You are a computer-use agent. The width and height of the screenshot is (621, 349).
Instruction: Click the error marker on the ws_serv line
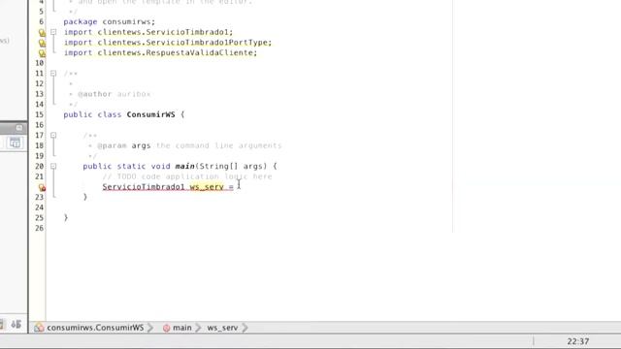(x=42, y=187)
